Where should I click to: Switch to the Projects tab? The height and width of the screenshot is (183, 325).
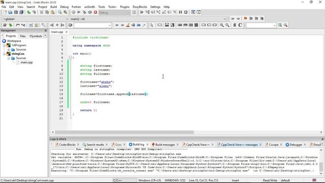pyautogui.click(x=11, y=36)
